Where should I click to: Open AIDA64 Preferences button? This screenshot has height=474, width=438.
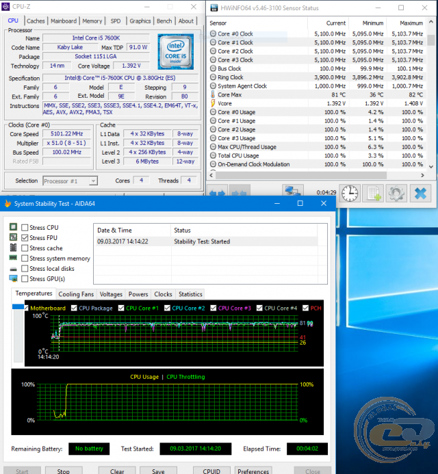253,471
